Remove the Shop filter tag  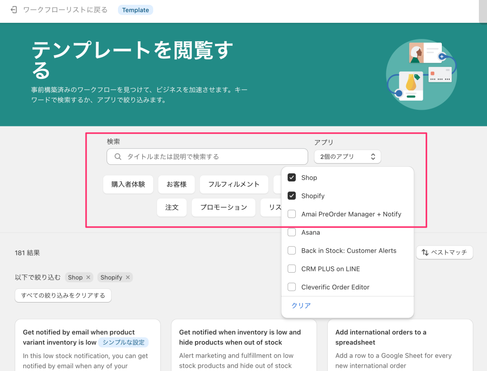tap(88, 277)
